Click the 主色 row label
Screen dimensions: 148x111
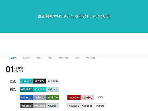(x=13, y=81)
